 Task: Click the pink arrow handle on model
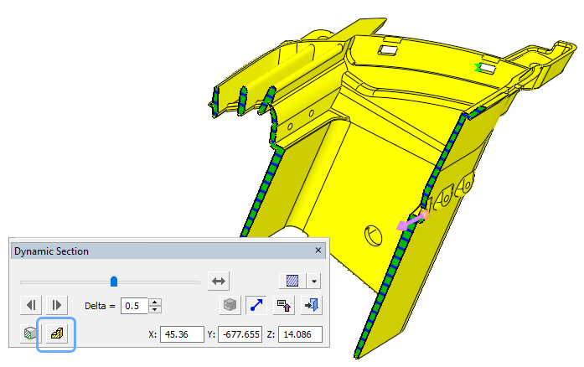[411, 220]
